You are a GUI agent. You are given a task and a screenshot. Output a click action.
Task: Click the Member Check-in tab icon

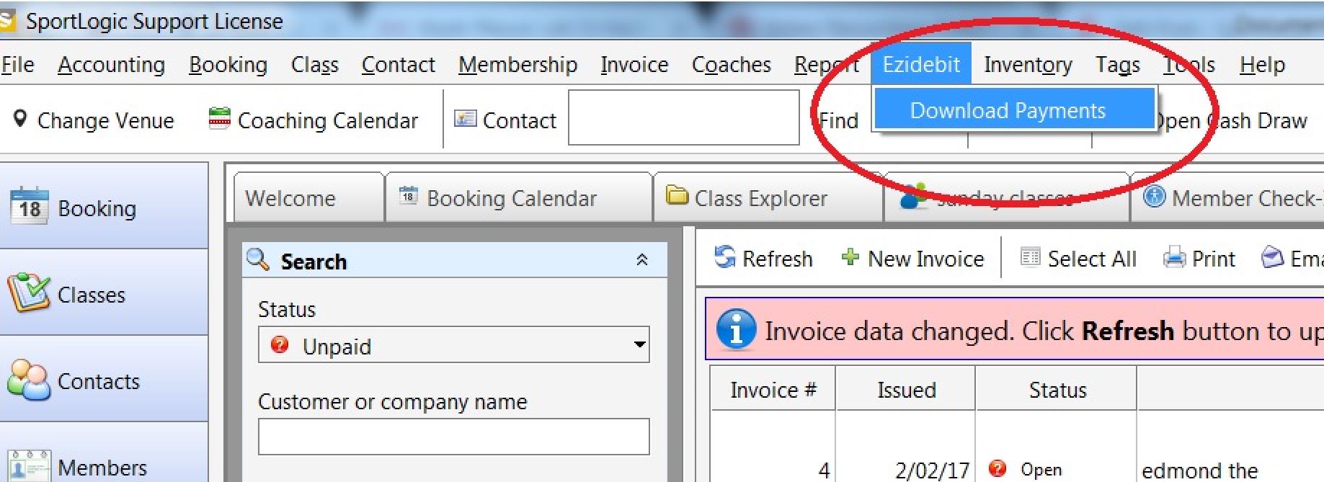(x=1154, y=196)
